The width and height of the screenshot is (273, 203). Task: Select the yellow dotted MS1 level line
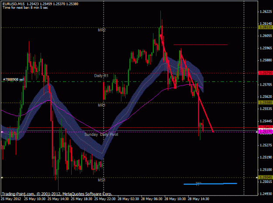[x=129, y=178]
